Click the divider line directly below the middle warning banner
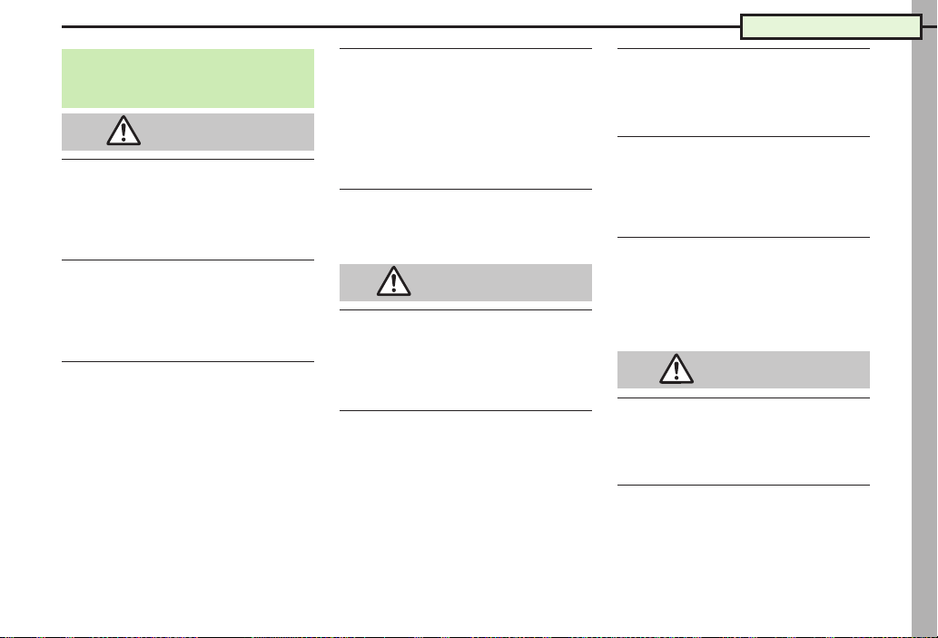Image resolution: width=938 pixels, height=638 pixels. click(466, 309)
